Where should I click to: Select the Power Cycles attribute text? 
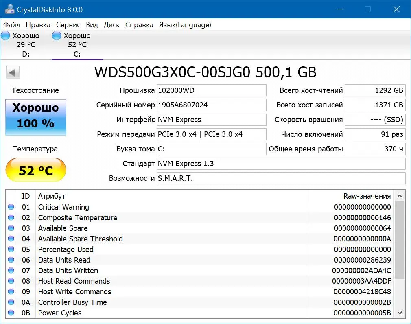60,313
